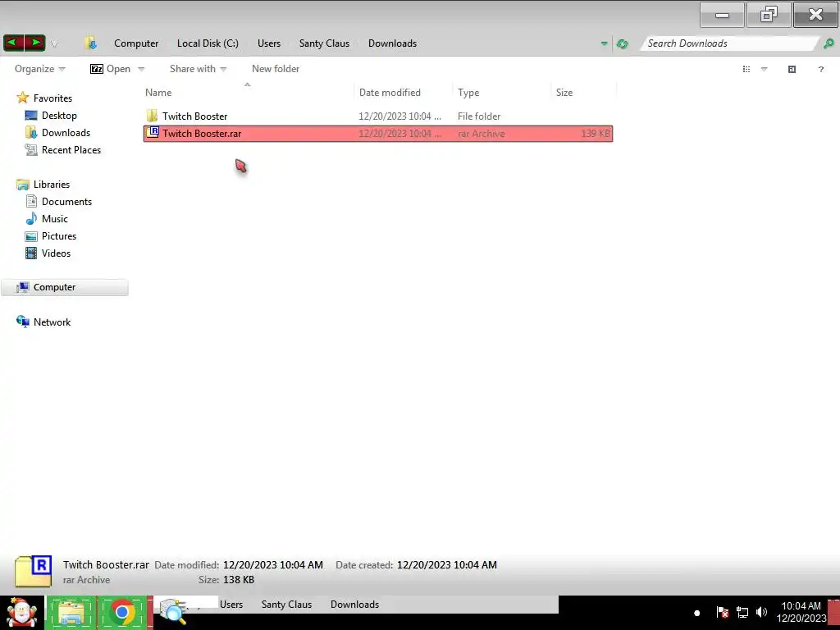Open selected file with the Open button

[x=111, y=69]
